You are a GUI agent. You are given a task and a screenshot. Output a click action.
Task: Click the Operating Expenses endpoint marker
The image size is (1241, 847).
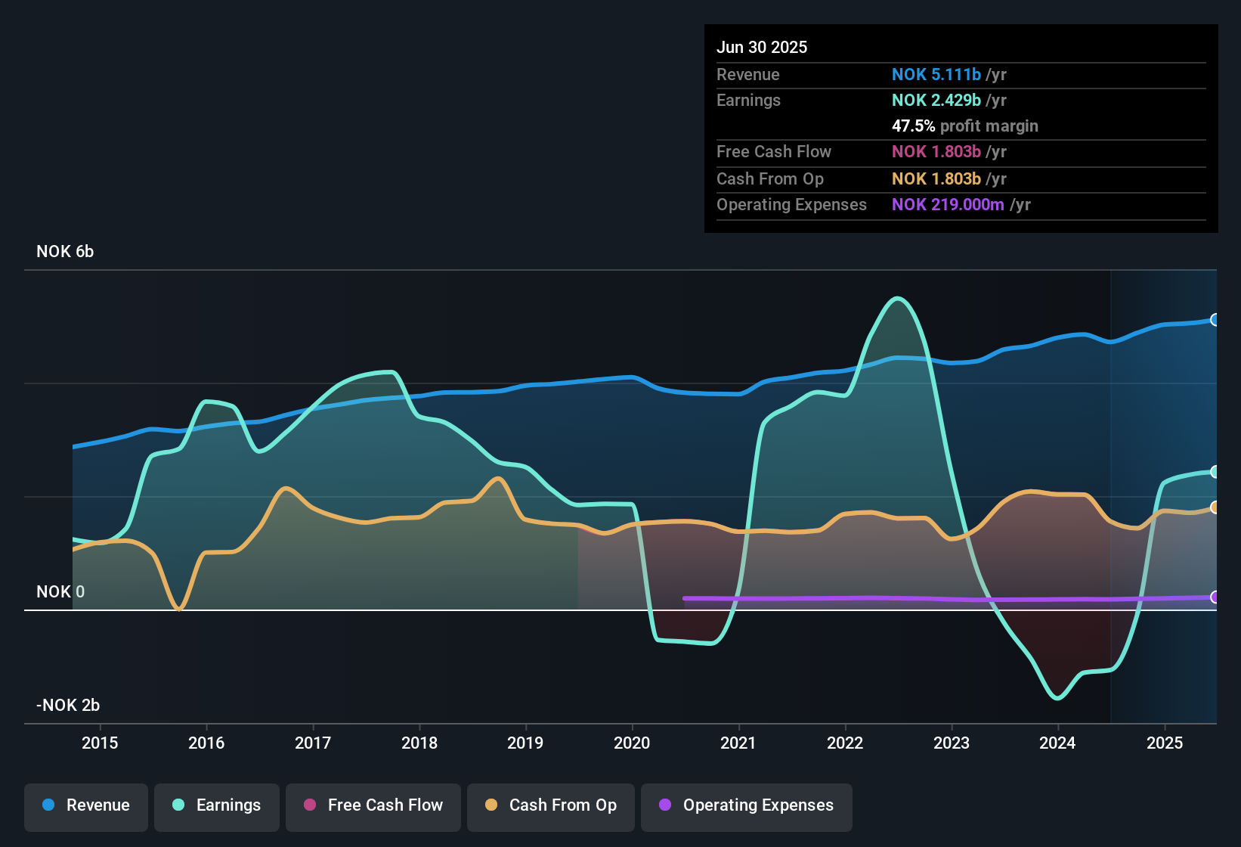(1215, 598)
